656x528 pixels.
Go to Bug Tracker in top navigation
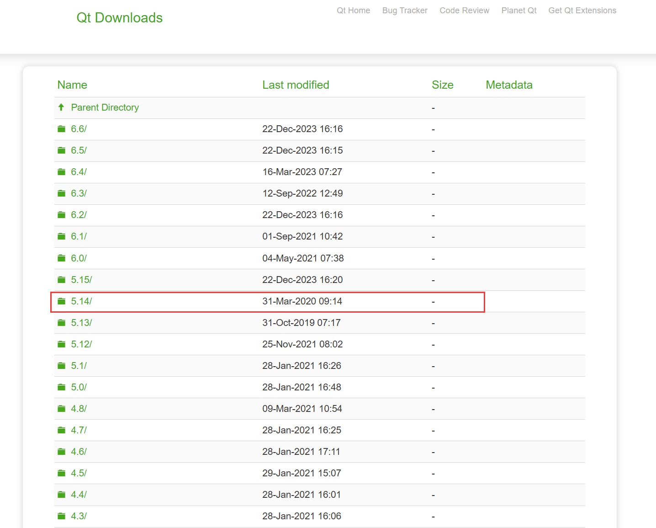(x=405, y=11)
